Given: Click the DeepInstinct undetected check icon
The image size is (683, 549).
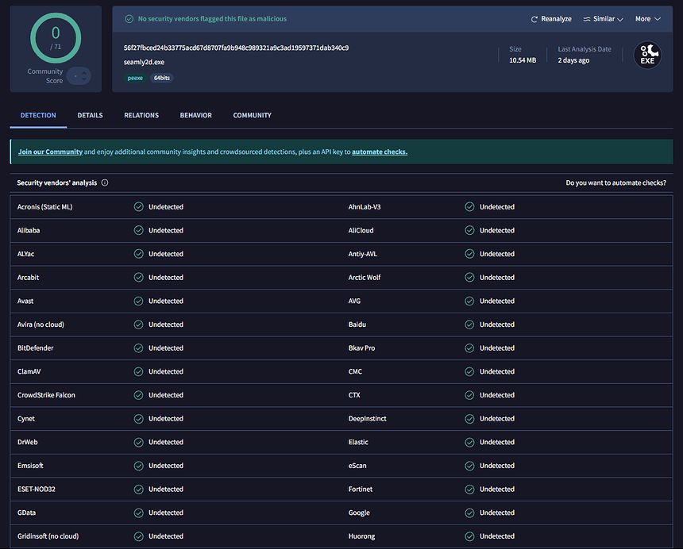Looking at the screenshot, I should pyautogui.click(x=469, y=418).
